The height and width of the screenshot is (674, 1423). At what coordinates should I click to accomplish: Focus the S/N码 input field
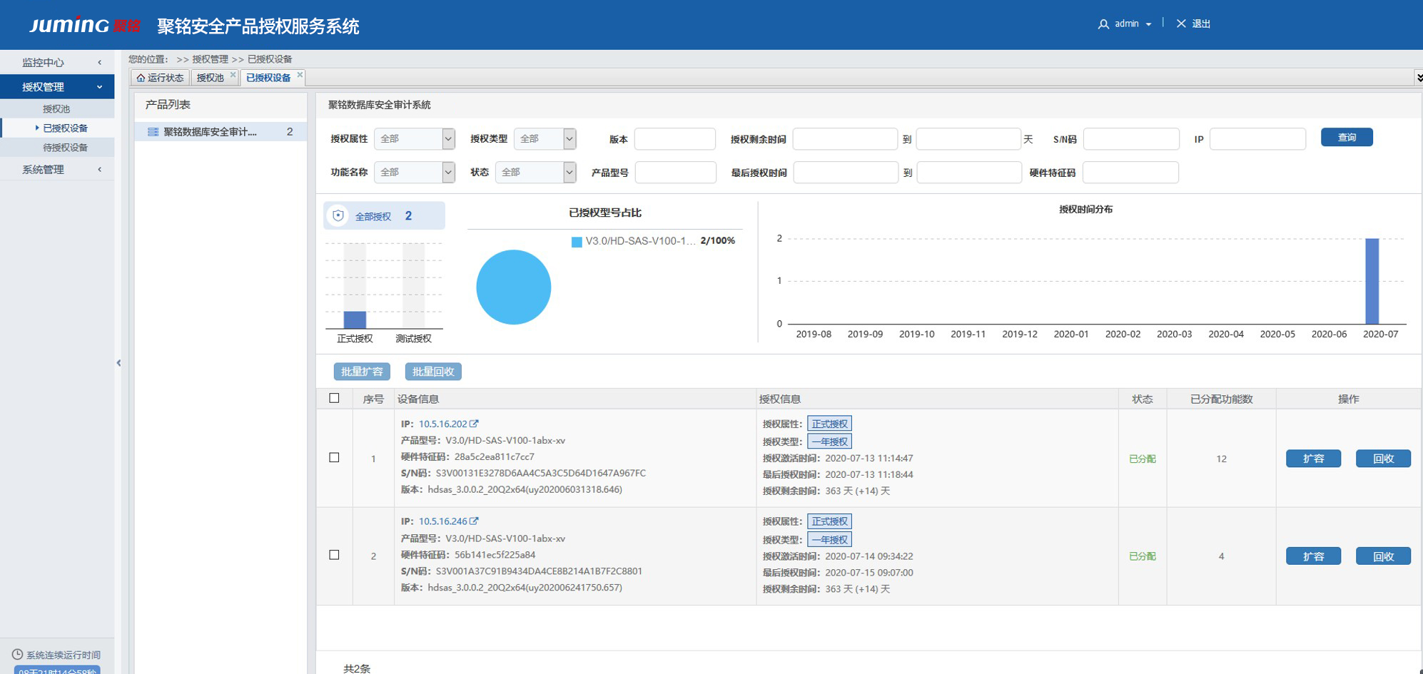(1131, 138)
